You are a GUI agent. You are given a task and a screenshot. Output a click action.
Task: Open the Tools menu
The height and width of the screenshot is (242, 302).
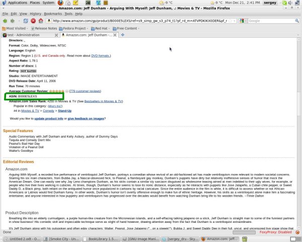(x=68, y=14)
